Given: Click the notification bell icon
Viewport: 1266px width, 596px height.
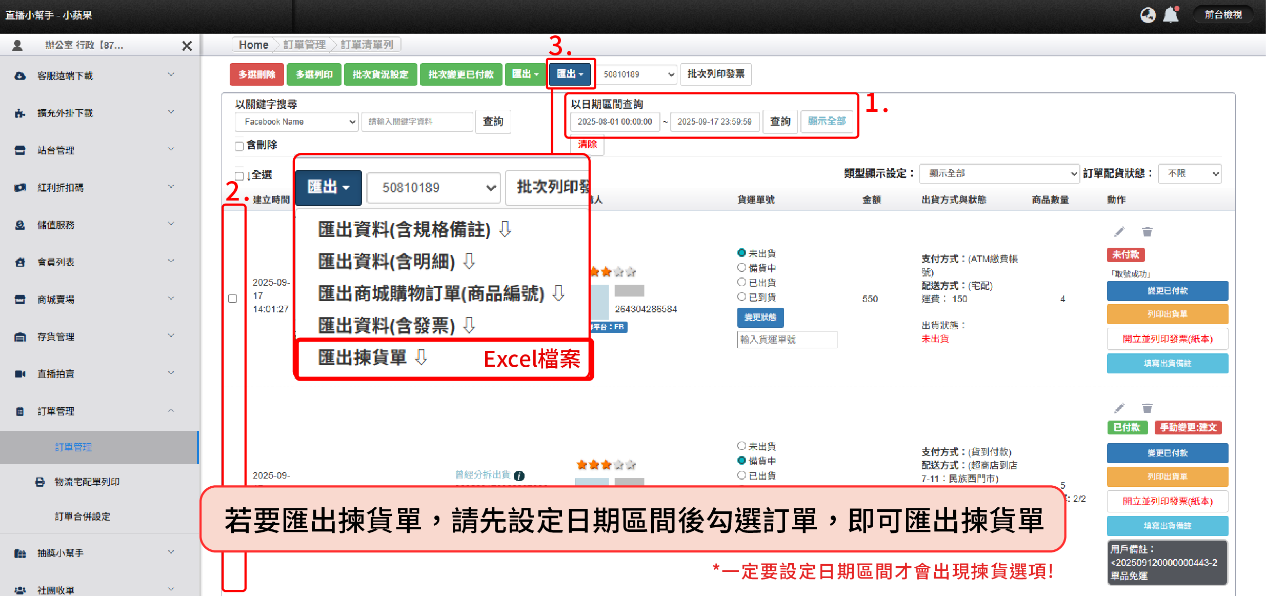Looking at the screenshot, I should 1171,15.
